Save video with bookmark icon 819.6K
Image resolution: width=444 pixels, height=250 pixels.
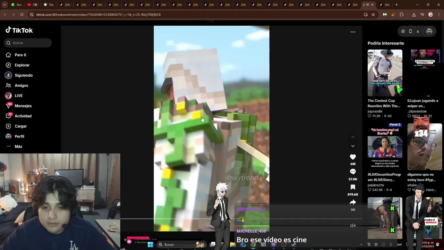click(353, 187)
